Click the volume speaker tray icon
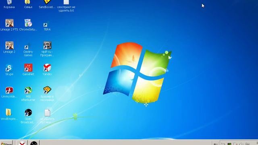The image size is (258, 145). [x=241, y=144]
